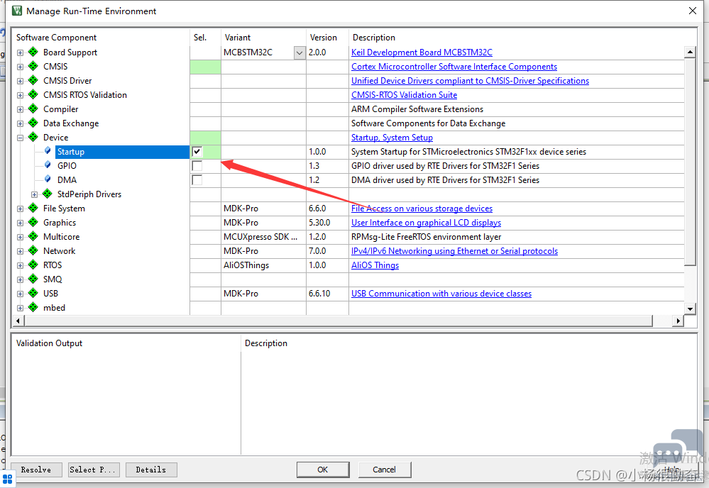Select the AliOSThings variant cell
This screenshot has width=709, height=488.
(263, 265)
